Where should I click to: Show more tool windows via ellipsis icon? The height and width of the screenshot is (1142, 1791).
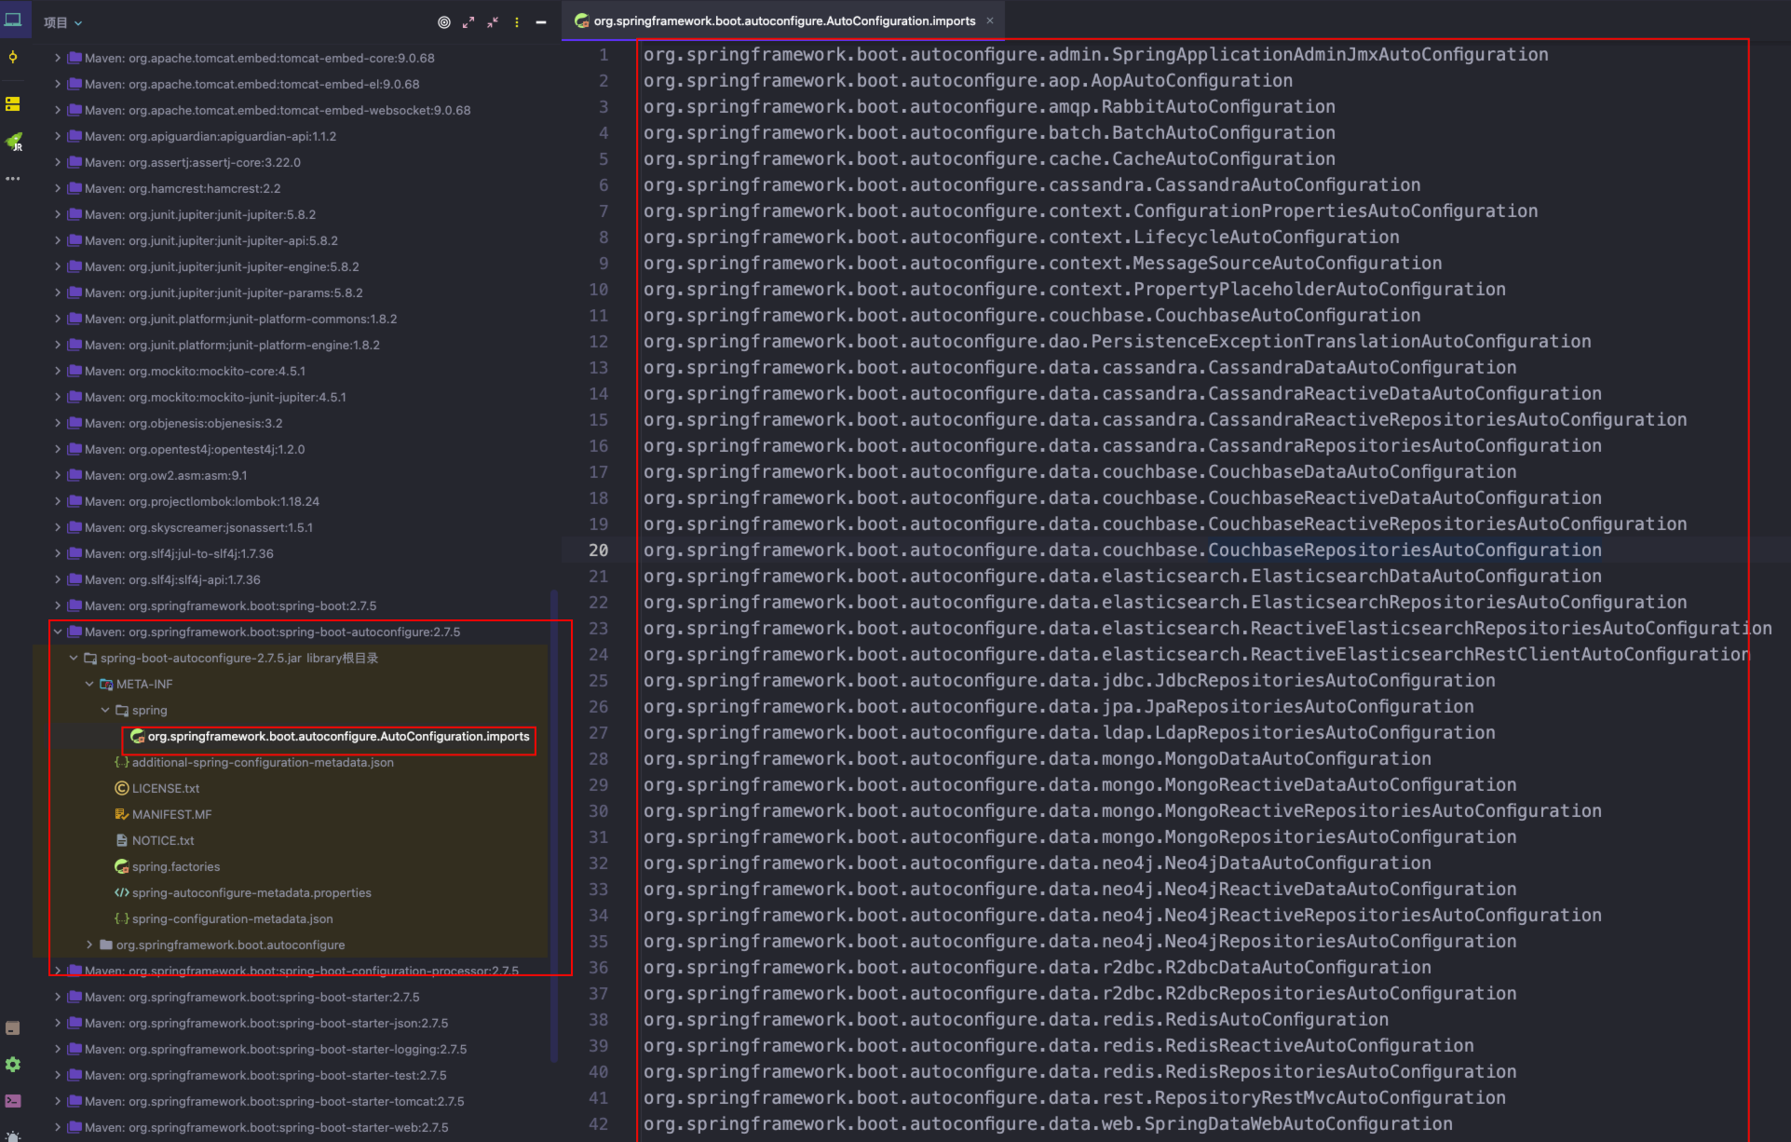(x=13, y=178)
